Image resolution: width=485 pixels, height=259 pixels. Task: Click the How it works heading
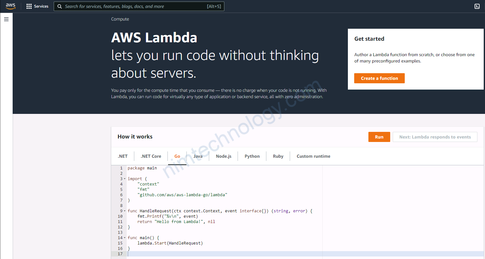(135, 137)
